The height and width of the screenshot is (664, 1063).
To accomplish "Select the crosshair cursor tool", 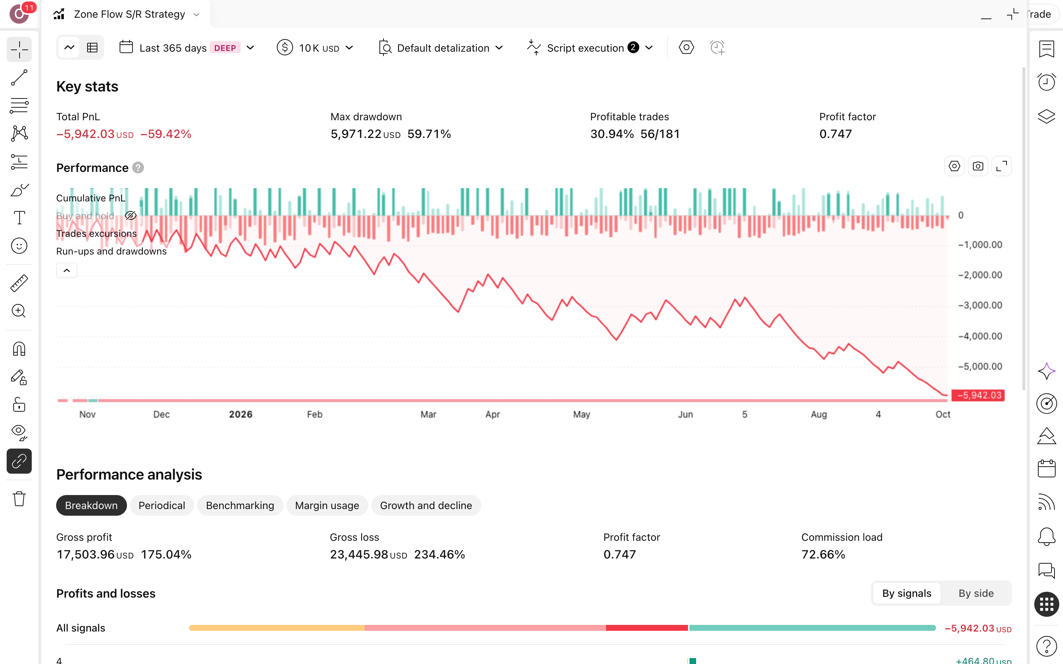I will click(x=19, y=50).
